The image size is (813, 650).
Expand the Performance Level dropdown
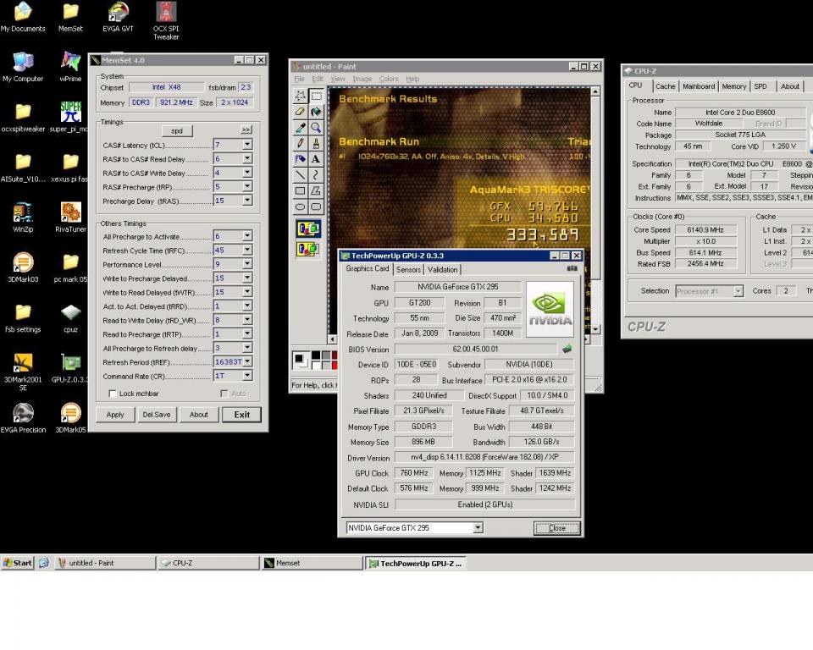(247, 264)
